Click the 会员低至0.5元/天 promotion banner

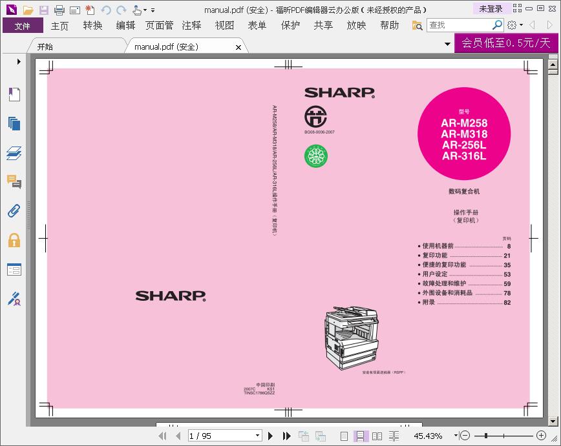click(506, 43)
